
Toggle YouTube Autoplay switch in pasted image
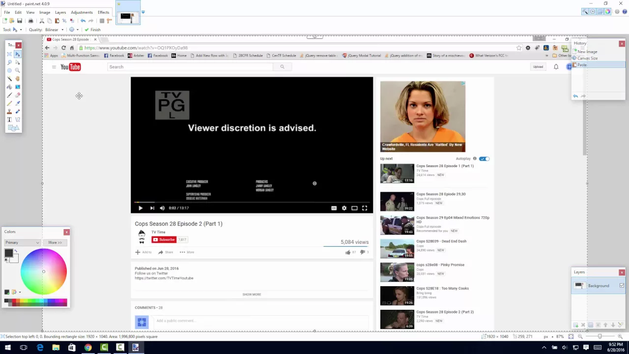pos(484,159)
